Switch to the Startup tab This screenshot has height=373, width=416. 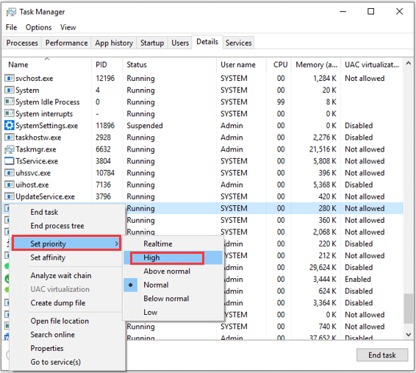point(152,43)
